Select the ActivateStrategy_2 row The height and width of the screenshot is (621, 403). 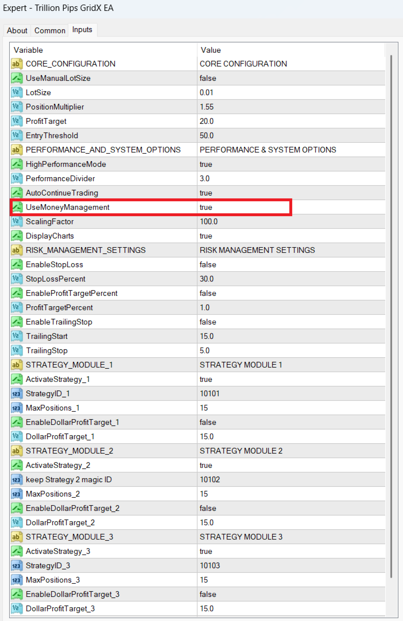(x=197, y=466)
